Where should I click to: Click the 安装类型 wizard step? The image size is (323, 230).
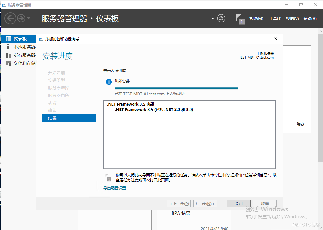pyautogui.click(x=56, y=80)
